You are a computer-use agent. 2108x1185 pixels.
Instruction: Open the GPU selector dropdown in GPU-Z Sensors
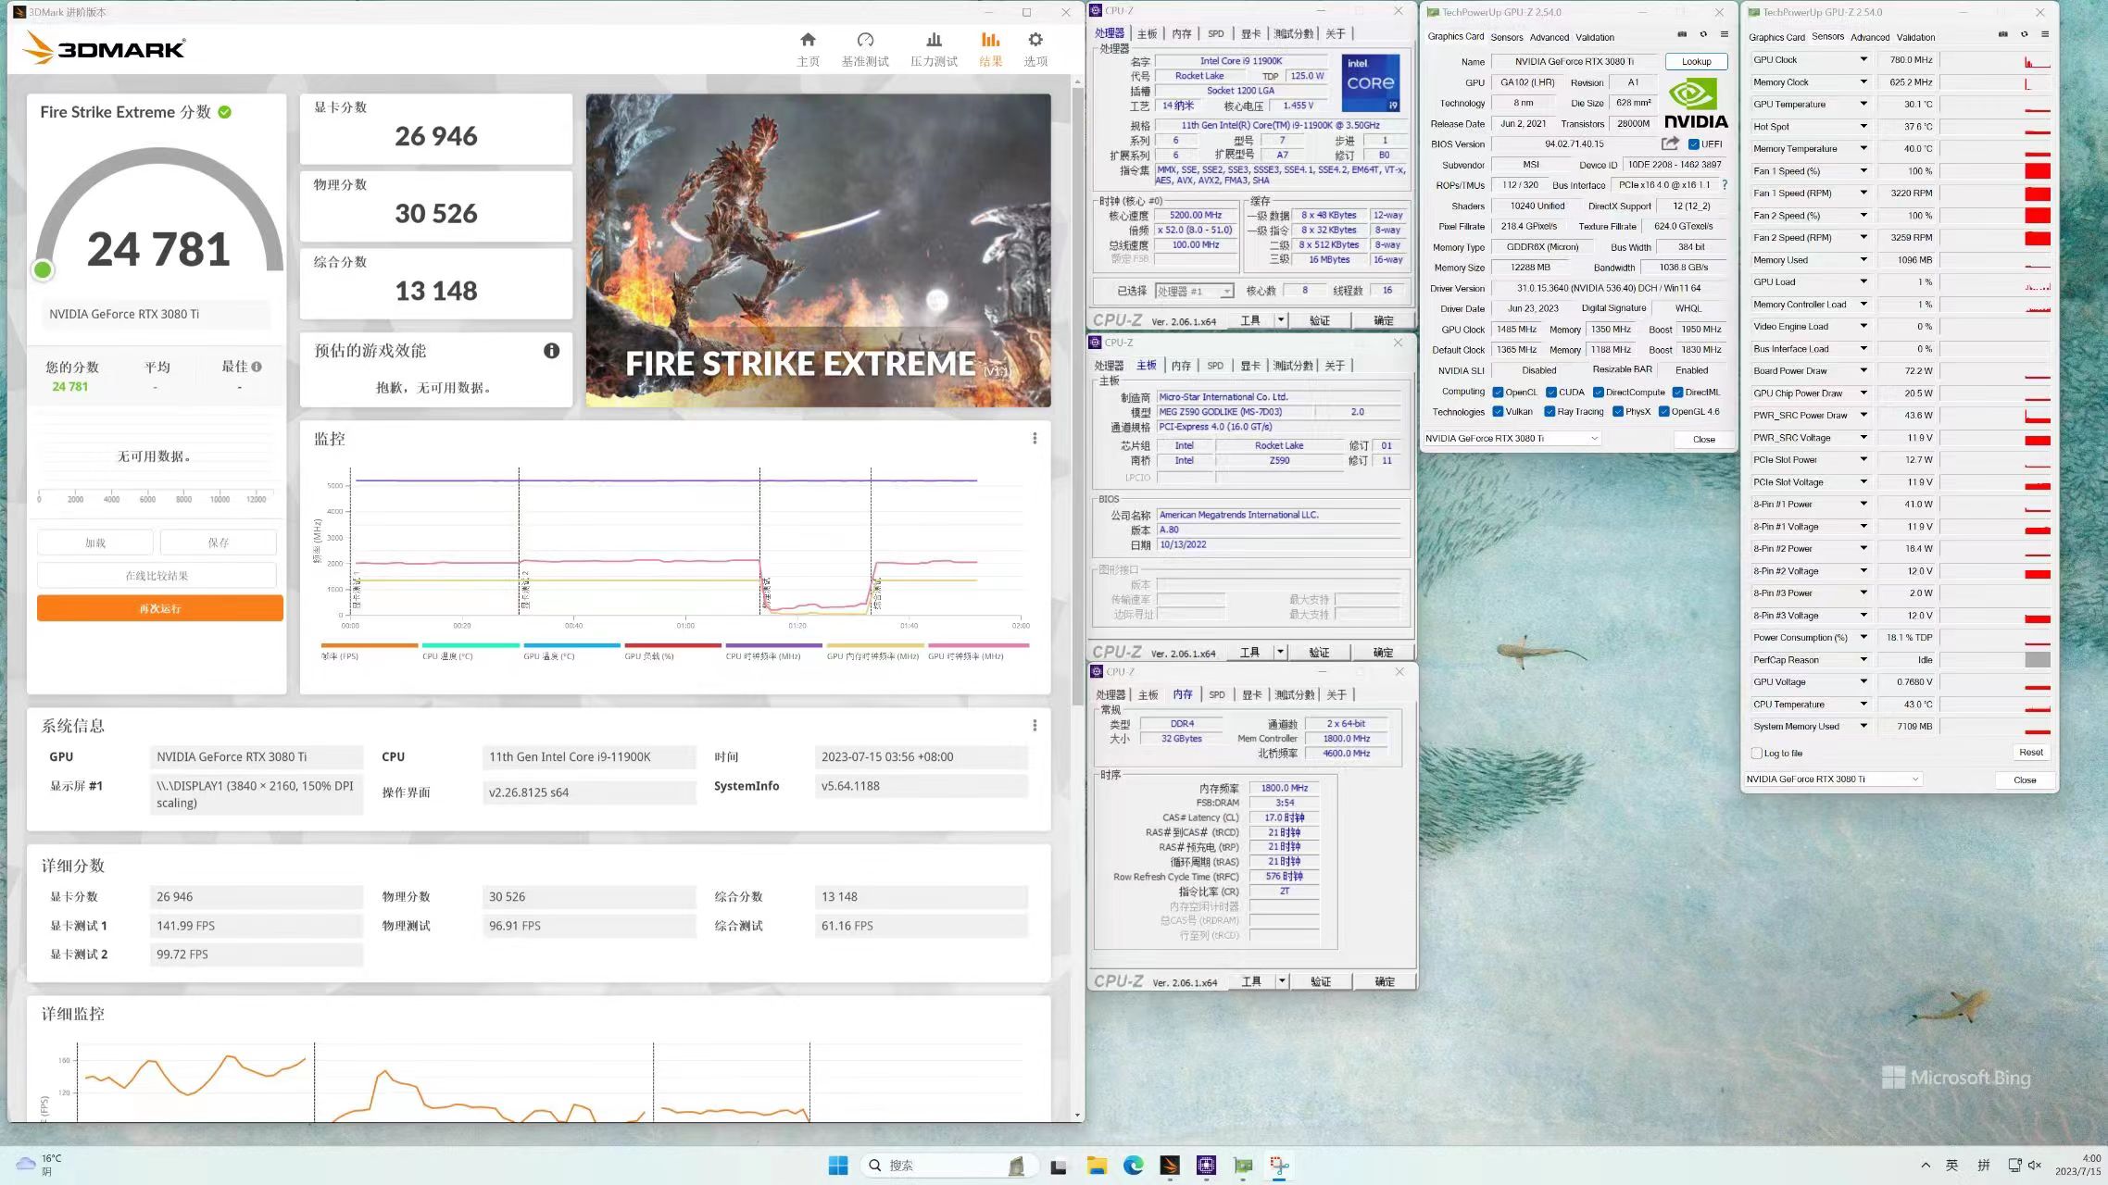click(1833, 780)
